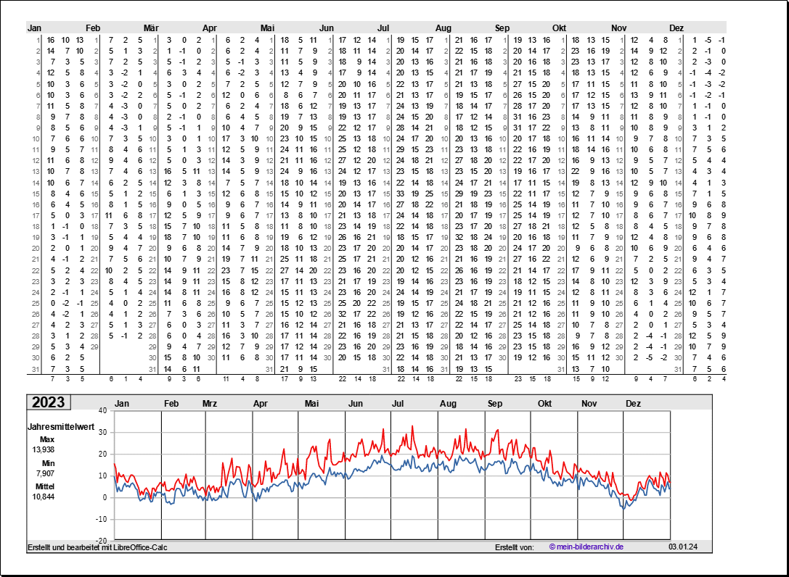Click the 40 label on chart y-axis
Viewport: 789px width, 577px height.
(x=102, y=410)
